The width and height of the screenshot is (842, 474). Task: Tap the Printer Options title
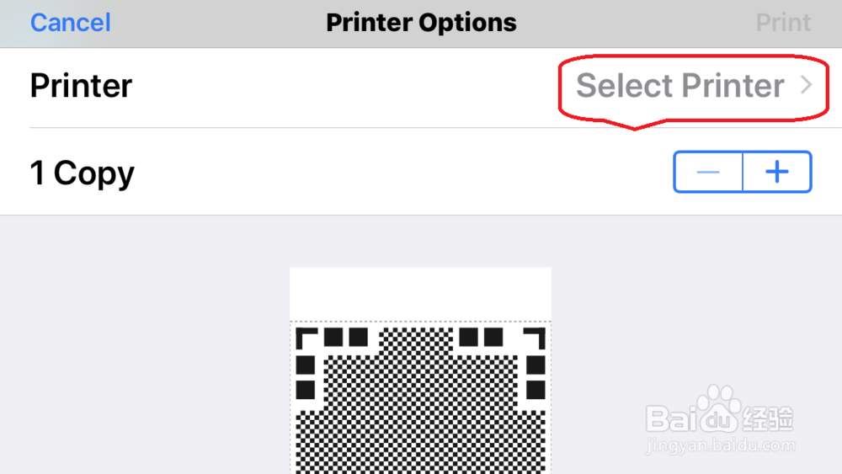pos(421,23)
